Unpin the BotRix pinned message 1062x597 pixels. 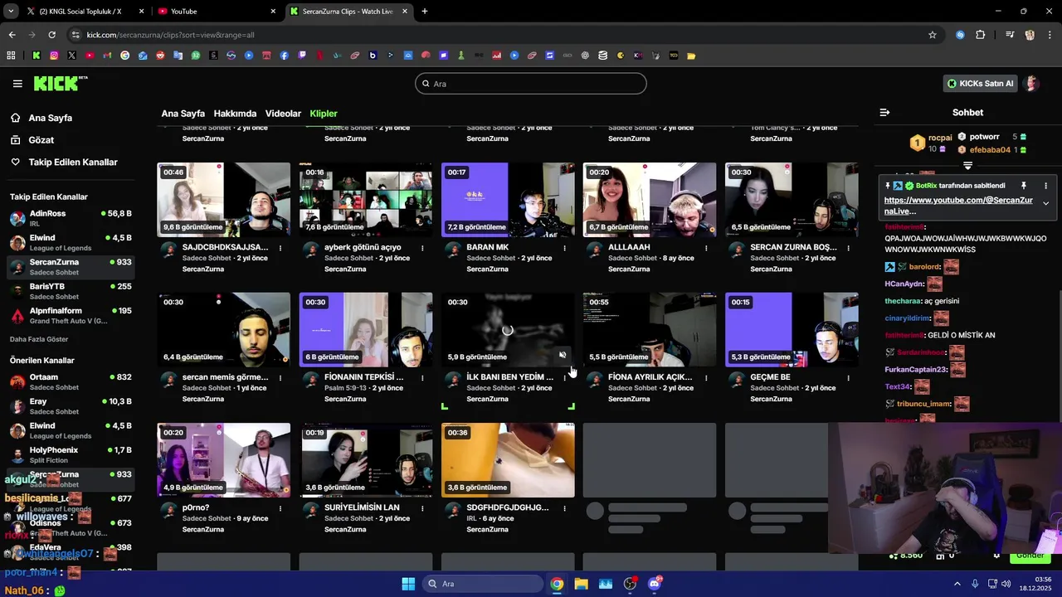[x=1024, y=186]
